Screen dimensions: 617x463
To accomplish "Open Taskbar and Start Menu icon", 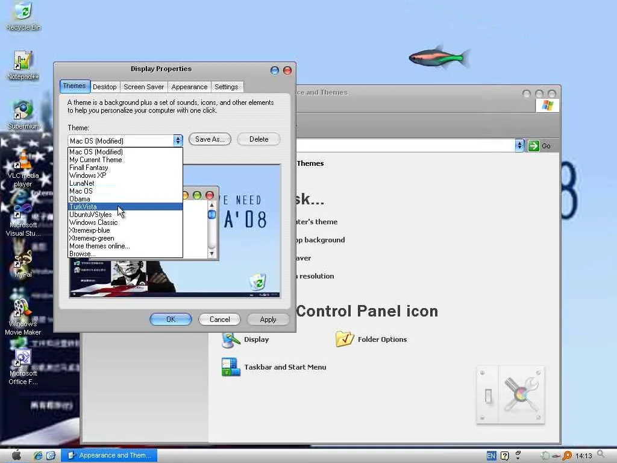I will point(231,367).
